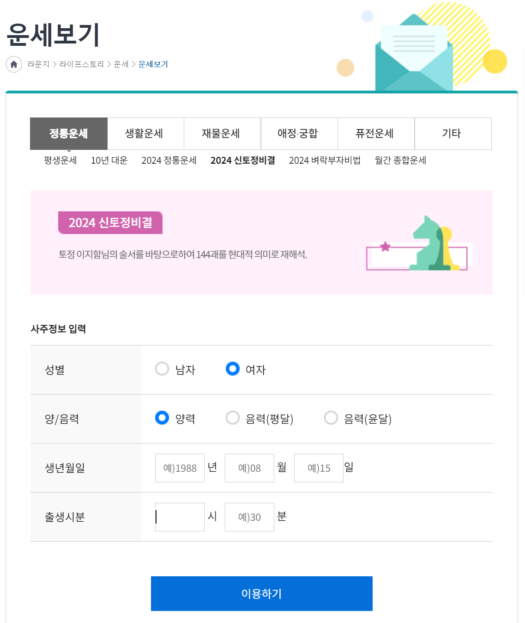This screenshot has width=525, height=623.
Task: Open the 재물운세 tab
Action: 223,133
